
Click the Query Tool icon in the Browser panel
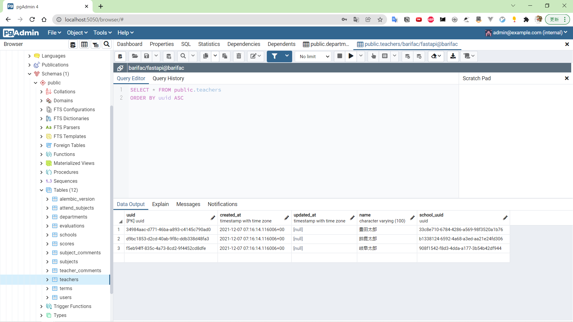(x=73, y=44)
